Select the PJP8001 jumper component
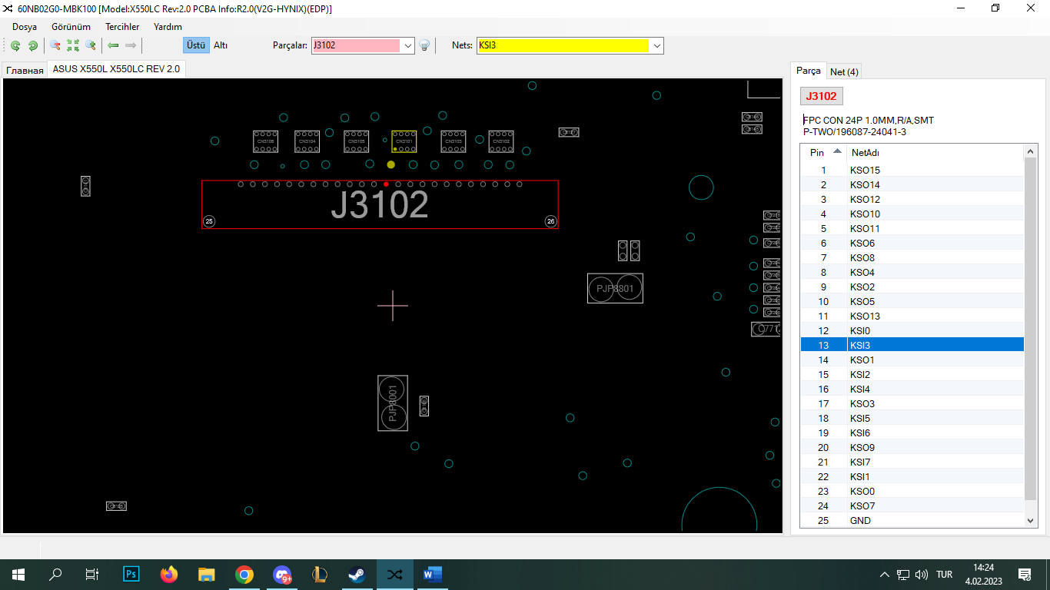This screenshot has height=590, width=1050. 393,403
